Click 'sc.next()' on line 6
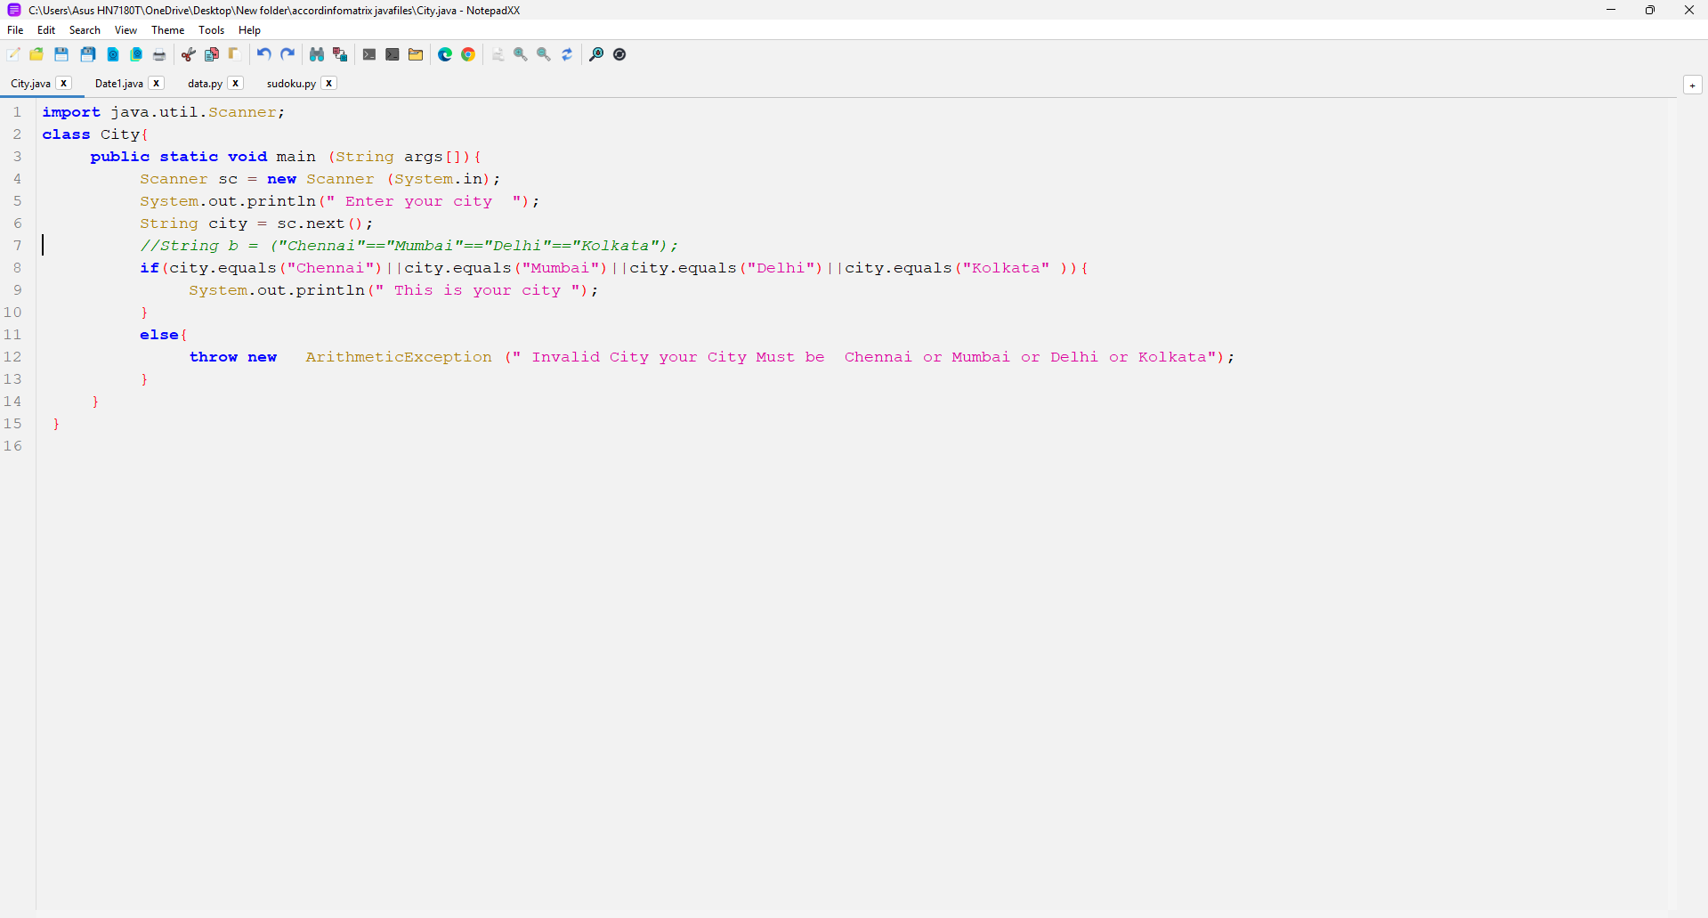 (320, 223)
